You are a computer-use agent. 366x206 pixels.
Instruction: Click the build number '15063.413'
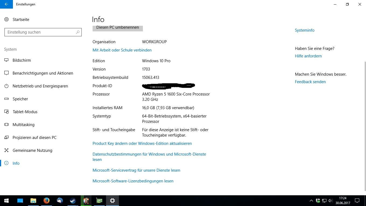[150, 78]
